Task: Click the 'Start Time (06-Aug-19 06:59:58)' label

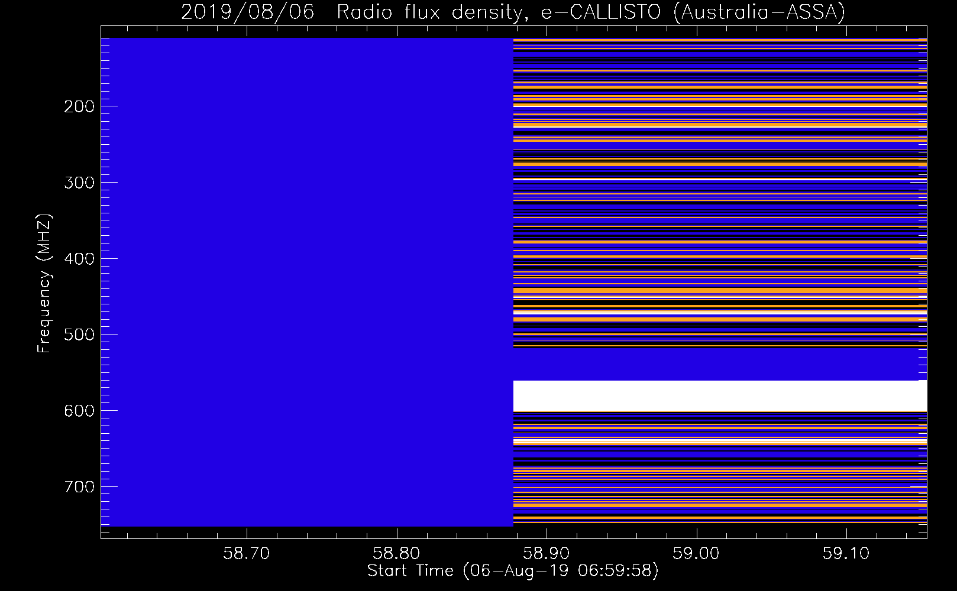Action: [513, 571]
